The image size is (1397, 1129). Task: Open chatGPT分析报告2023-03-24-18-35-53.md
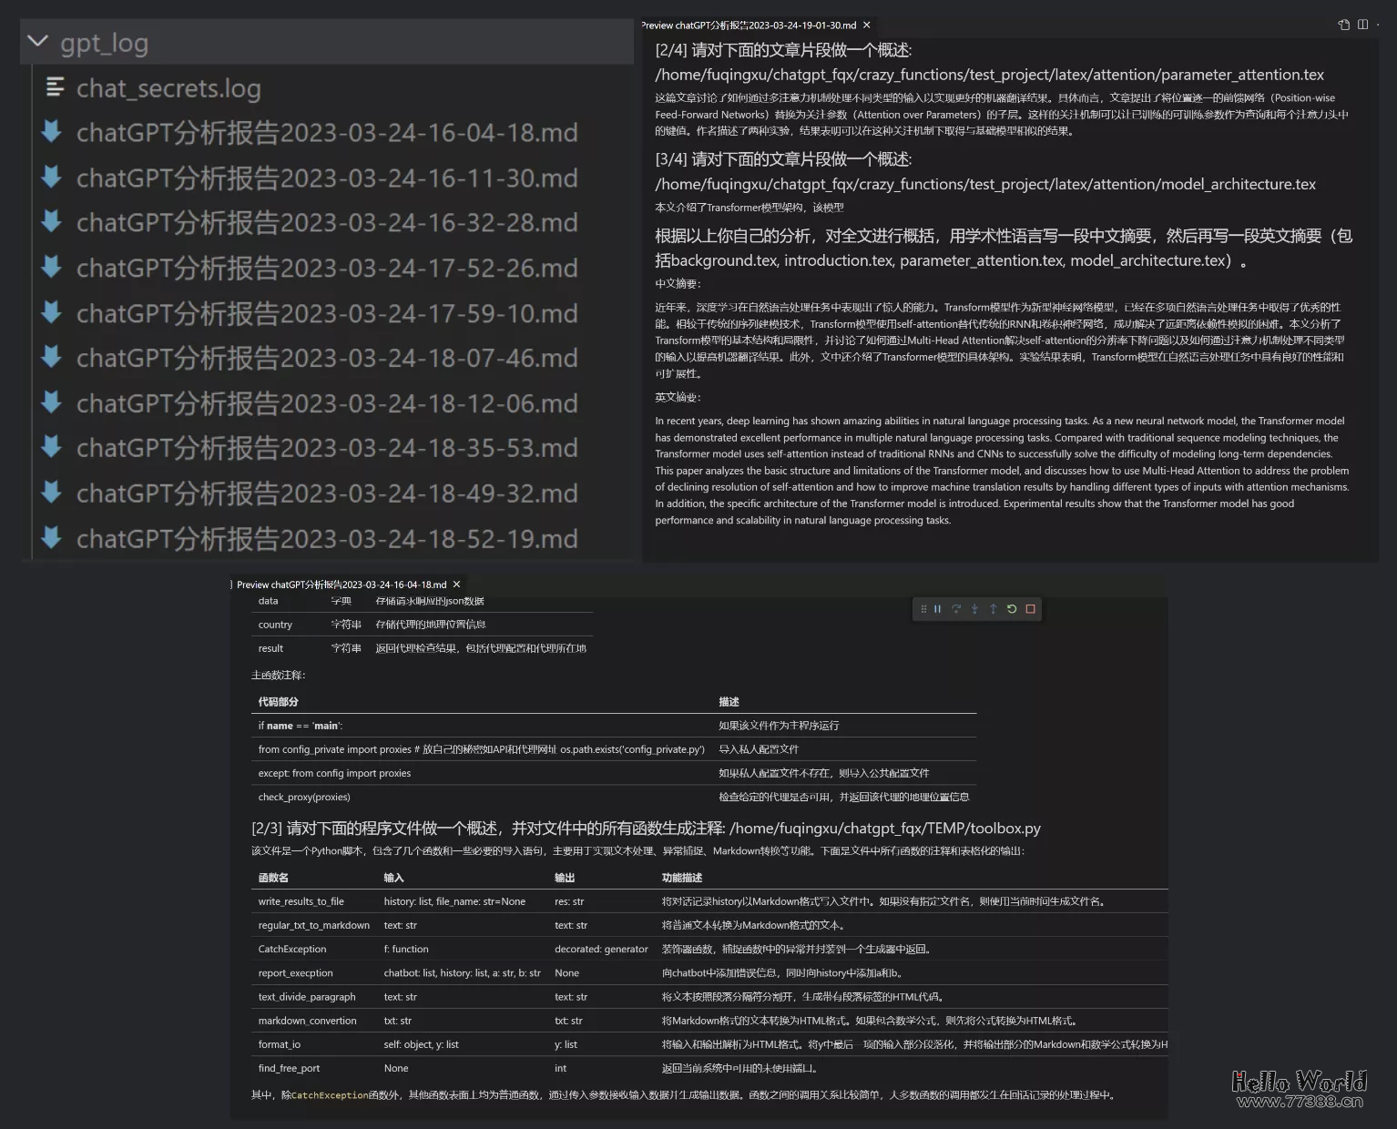click(327, 449)
